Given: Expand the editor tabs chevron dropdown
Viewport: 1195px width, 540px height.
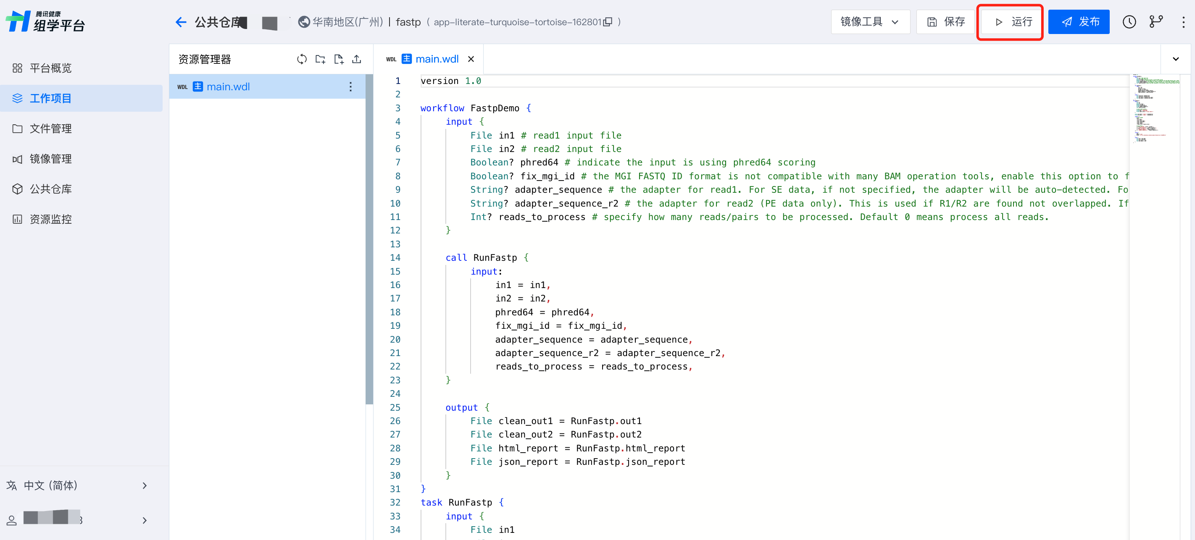Looking at the screenshot, I should click(1176, 59).
